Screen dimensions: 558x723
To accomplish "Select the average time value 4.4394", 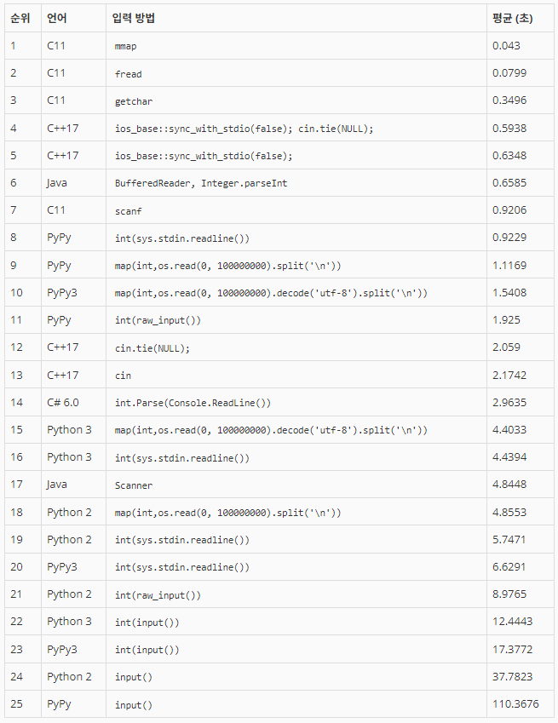I will (509, 457).
